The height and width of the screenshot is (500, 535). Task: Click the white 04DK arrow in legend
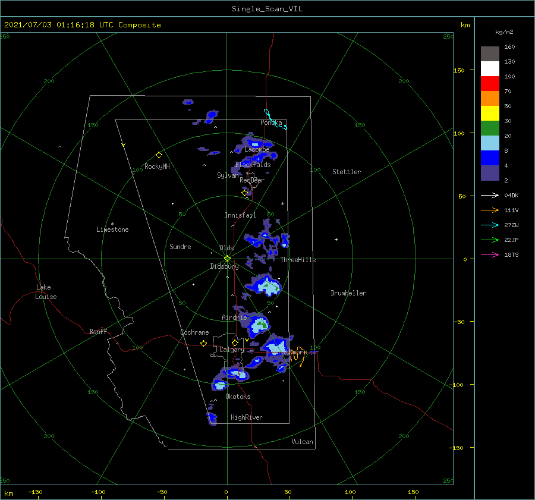pos(490,195)
